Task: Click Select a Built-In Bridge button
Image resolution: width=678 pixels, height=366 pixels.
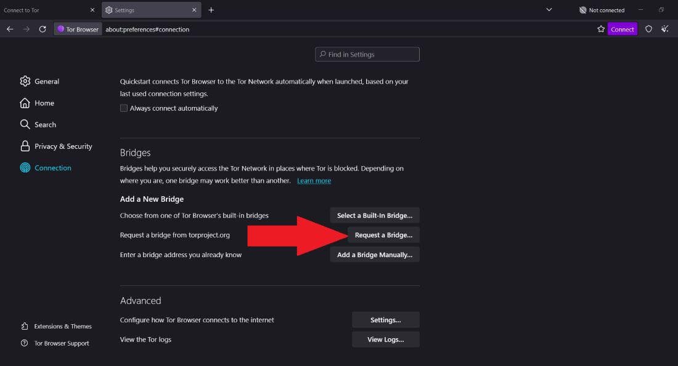Action: pyautogui.click(x=375, y=215)
